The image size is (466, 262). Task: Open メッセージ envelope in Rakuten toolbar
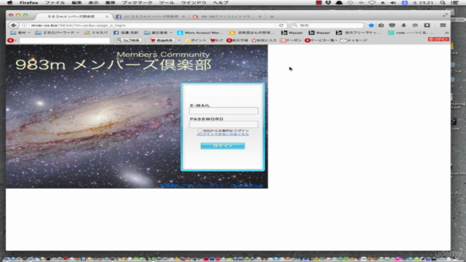coord(354,40)
